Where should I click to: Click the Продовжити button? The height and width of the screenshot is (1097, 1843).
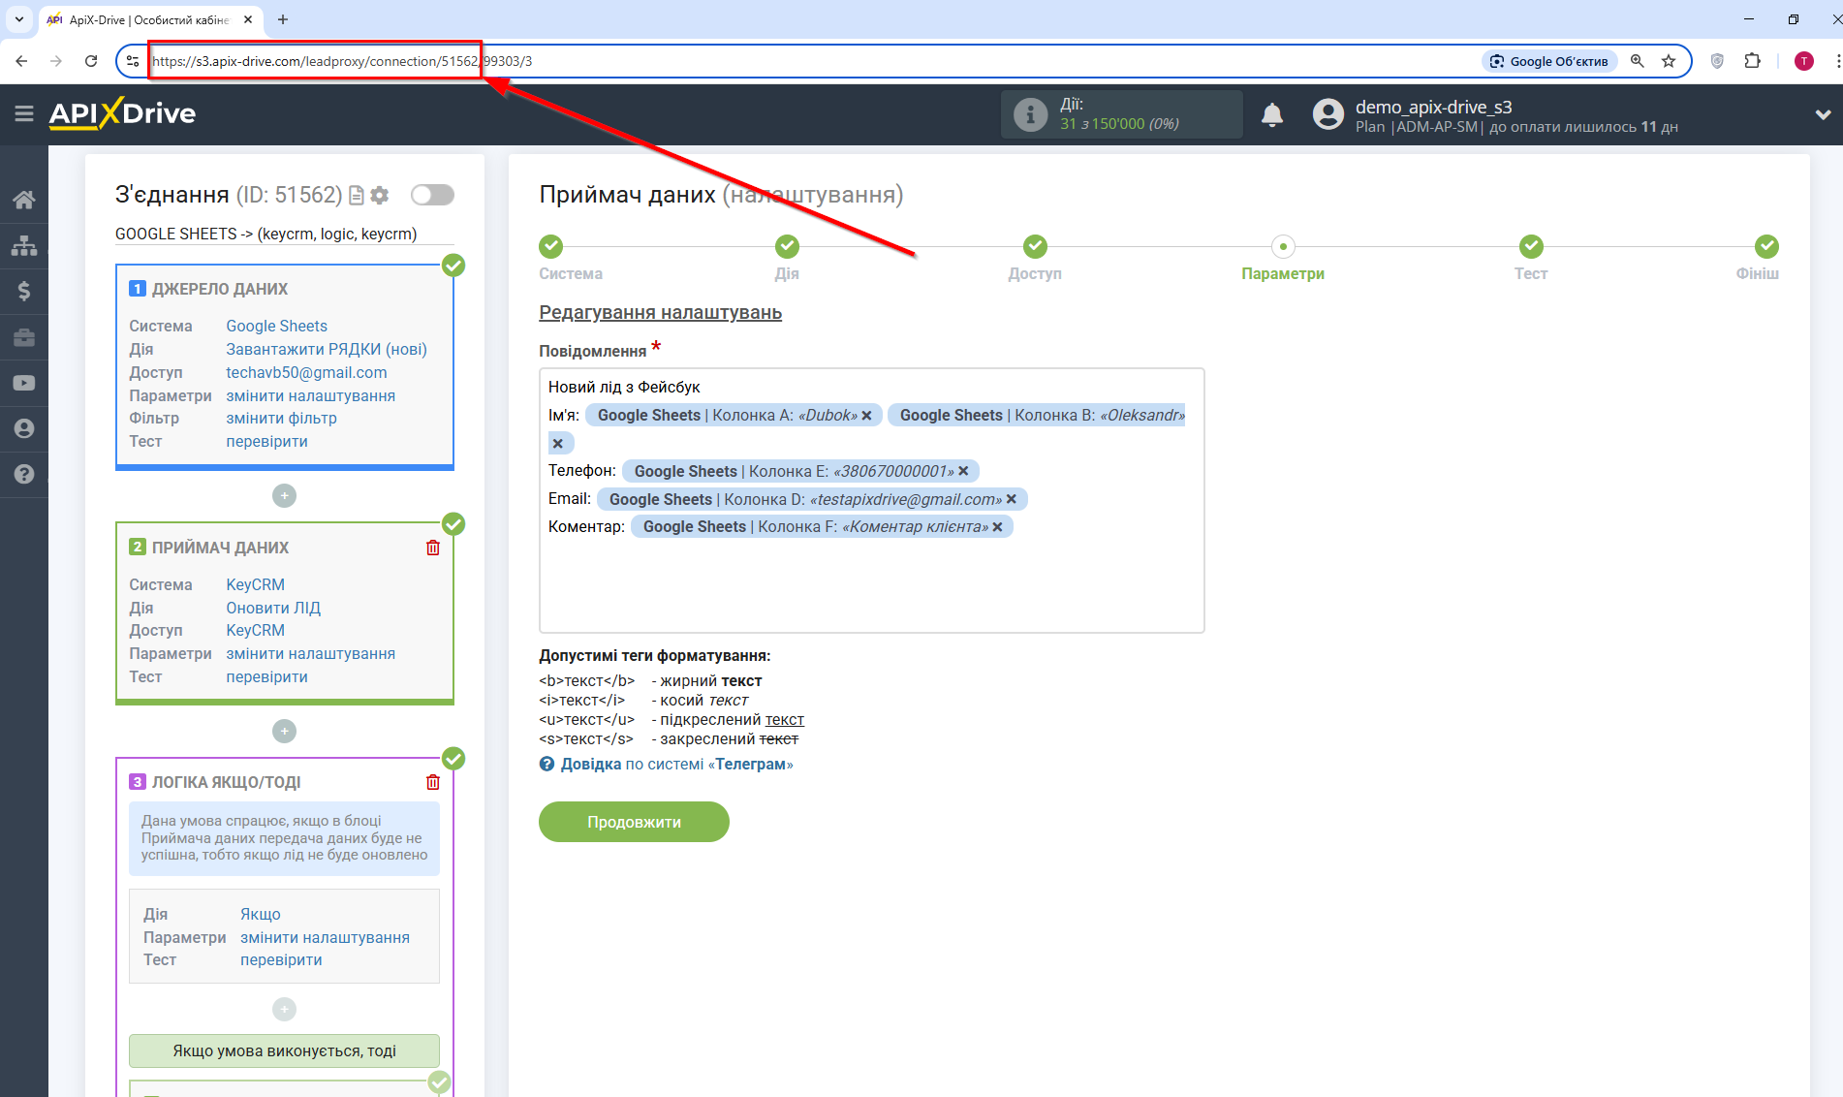click(x=634, y=822)
